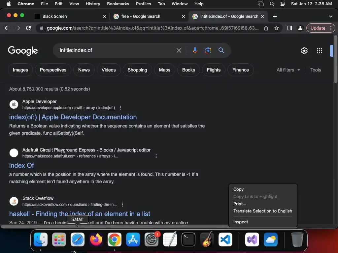Open the index Of Adafruit link
Image resolution: width=338 pixels, height=253 pixels.
tap(21, 165)
